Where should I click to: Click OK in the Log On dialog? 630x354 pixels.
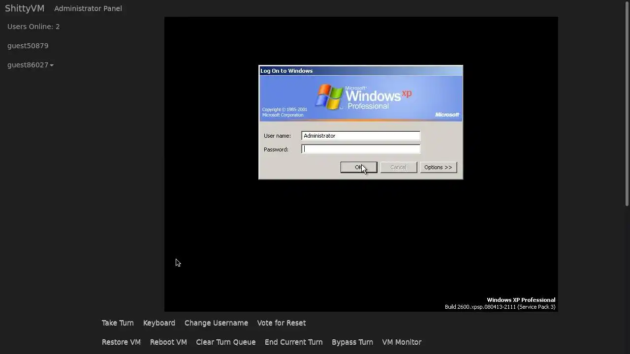(x=359, y=167)
